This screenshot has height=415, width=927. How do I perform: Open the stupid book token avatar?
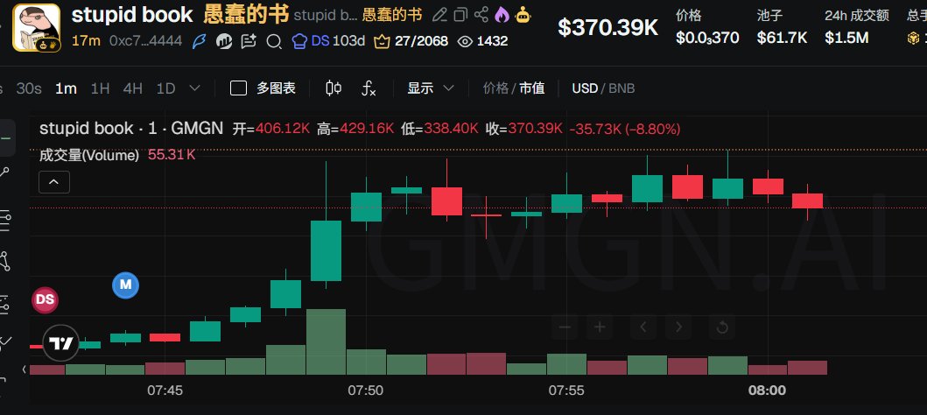click(x=36, y=28)
